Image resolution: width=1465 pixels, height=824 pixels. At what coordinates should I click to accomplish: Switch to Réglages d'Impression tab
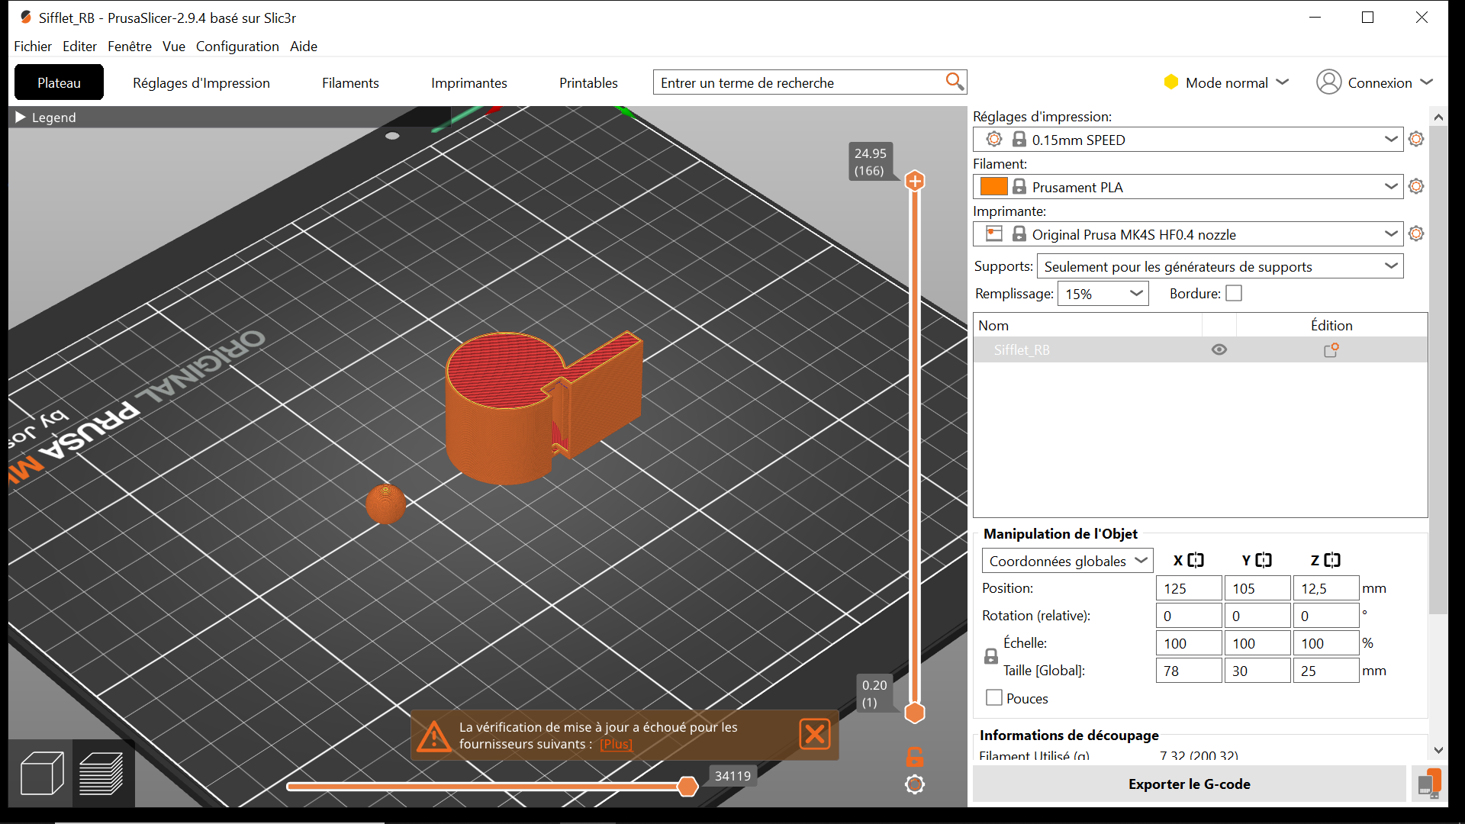pos(201,82)
